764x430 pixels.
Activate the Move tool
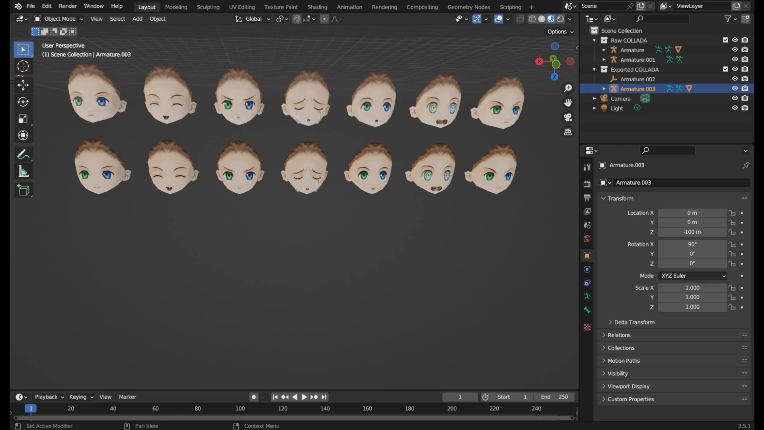(x=23, y=85)
